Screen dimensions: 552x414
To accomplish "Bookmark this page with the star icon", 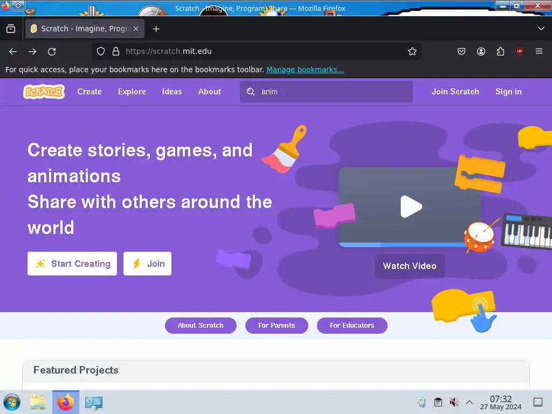I will click(412, 51).
